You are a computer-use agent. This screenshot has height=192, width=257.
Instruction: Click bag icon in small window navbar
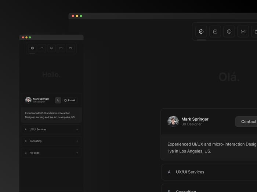click(42, 48)
